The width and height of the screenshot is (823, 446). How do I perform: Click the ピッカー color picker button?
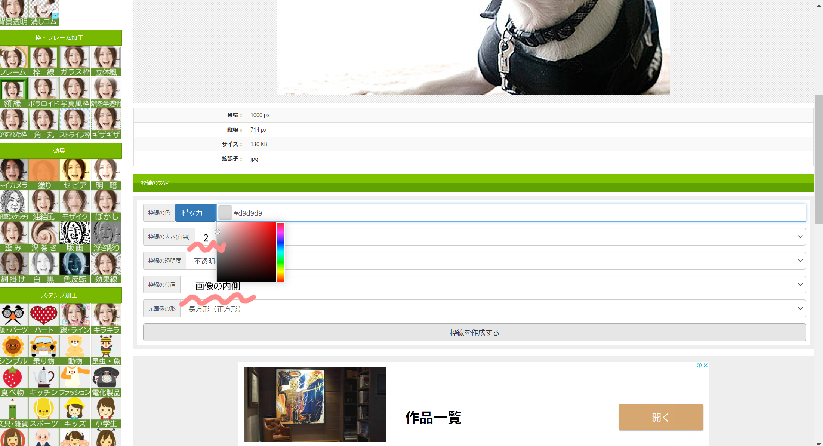point(195,213)
